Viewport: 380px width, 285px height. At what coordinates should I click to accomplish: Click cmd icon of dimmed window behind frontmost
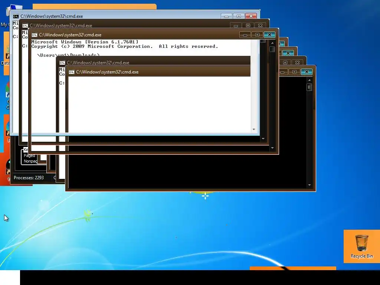click(62, 63)
